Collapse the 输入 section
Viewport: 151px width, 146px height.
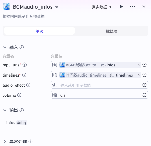[x=5, y=47]
